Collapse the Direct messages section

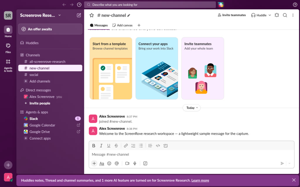click(38, 90)
